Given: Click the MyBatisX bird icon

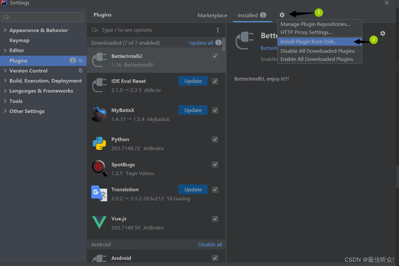Looking at the screenshot, I should tap(99, 114).
